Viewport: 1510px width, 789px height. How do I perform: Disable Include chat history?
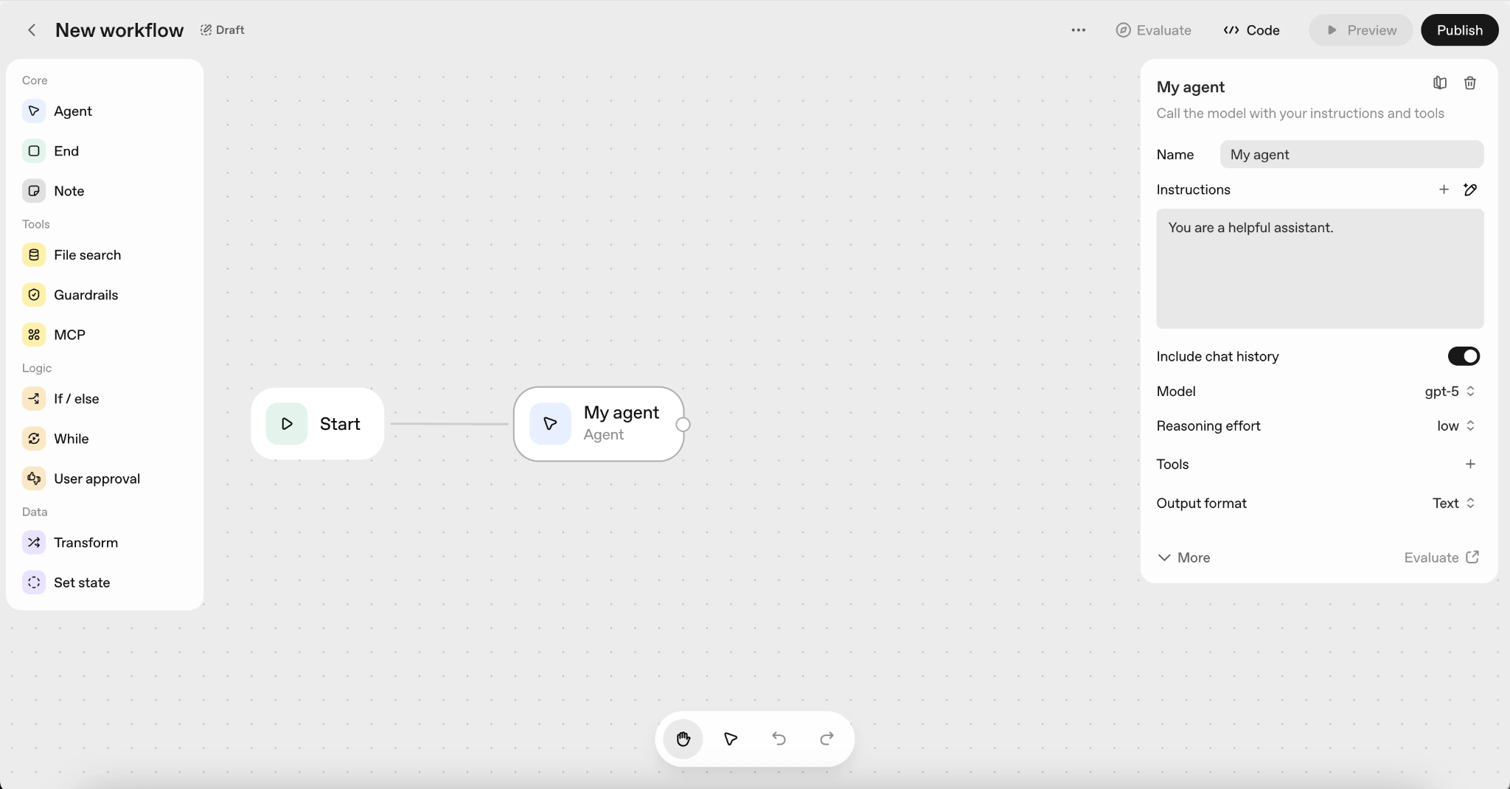pyautogui.click(x=1464, y=356)
